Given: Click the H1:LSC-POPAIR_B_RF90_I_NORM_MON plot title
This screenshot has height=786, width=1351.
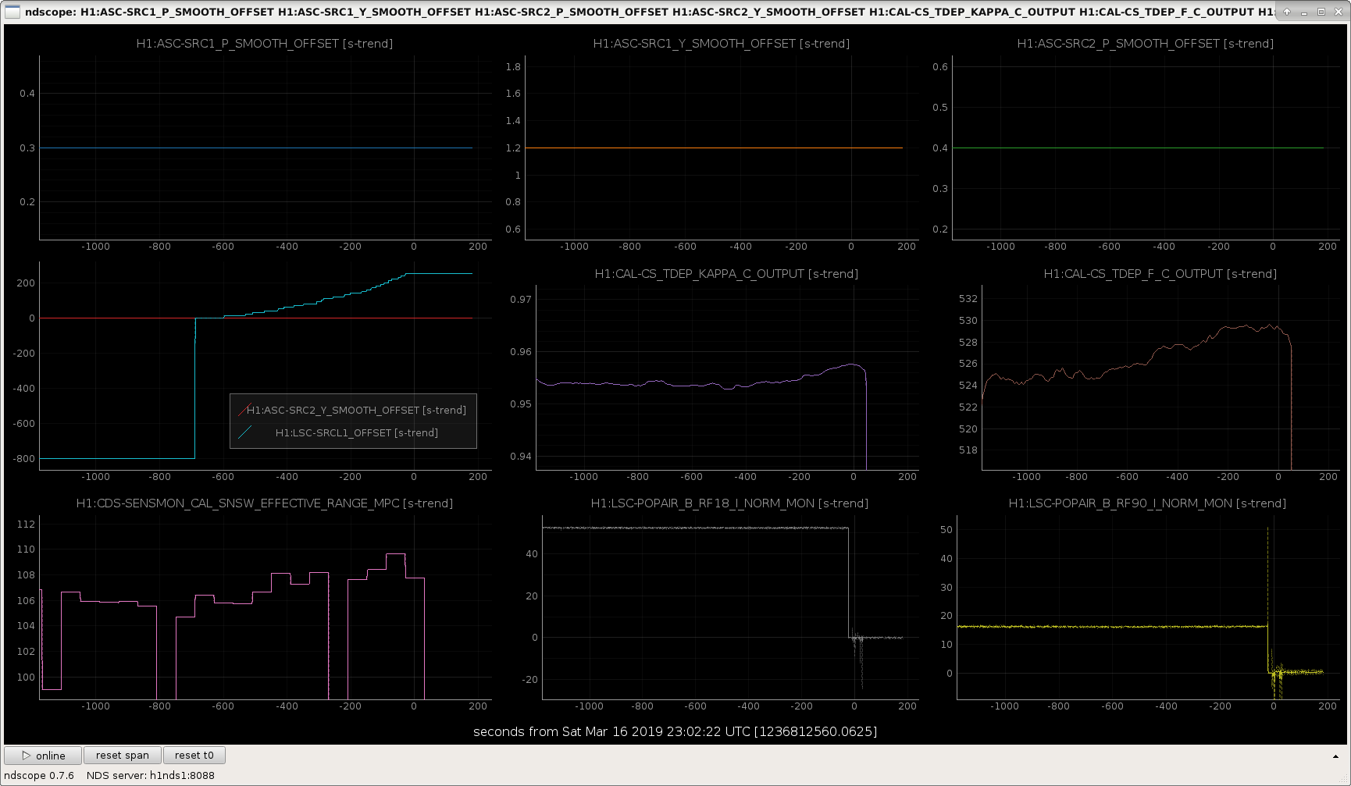Looking at the screenshot, I should click(1147, 503).
